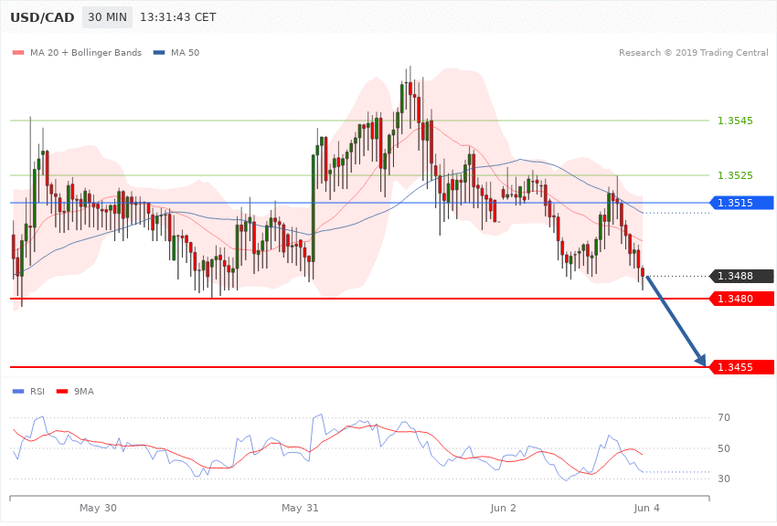This screenshot has width=777, height=526.
Task: Click the Jun 4 date axis label
Action: coord(646,508)
